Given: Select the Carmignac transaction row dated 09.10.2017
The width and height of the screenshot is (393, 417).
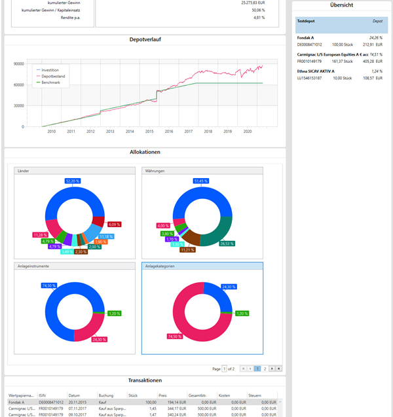Looking at the screenshot, I should 142,414.
